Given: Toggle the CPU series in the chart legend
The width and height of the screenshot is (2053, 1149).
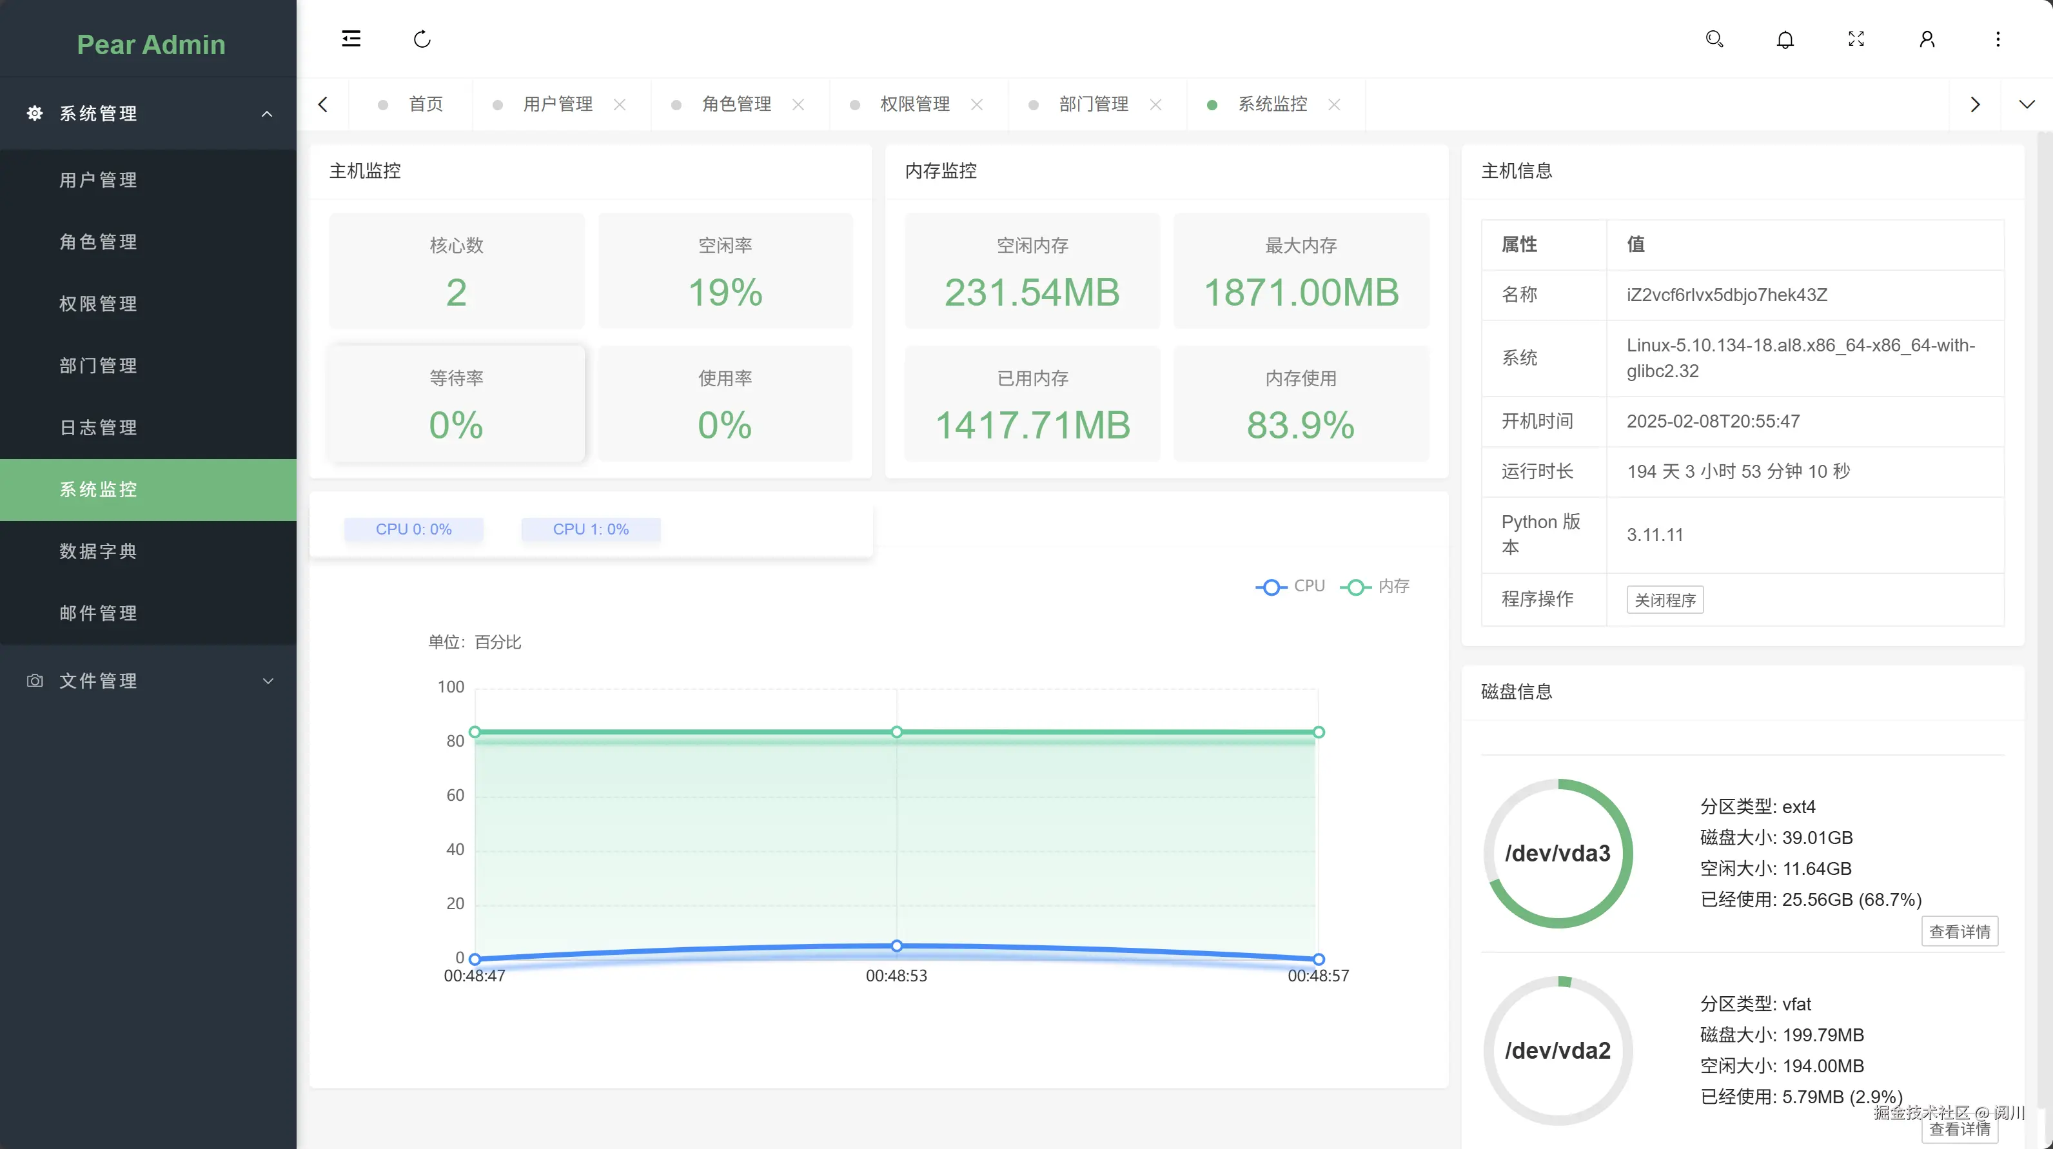Looking at the screenshot, I should [1290, 587].
